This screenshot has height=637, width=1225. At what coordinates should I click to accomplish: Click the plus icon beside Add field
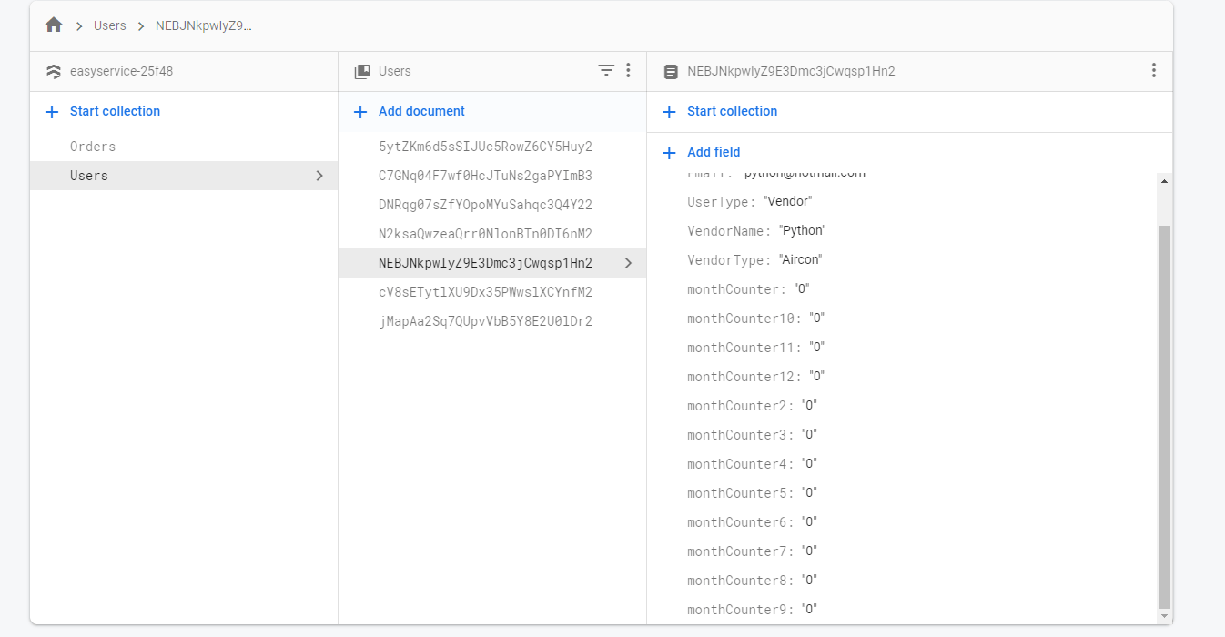[670, 153]
